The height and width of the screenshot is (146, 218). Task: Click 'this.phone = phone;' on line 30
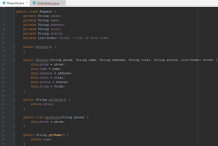48,121
